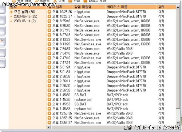Click the 삭제 status in the 오후 2:36:08 row
The image size is (182, 132).
click(161, 76)
